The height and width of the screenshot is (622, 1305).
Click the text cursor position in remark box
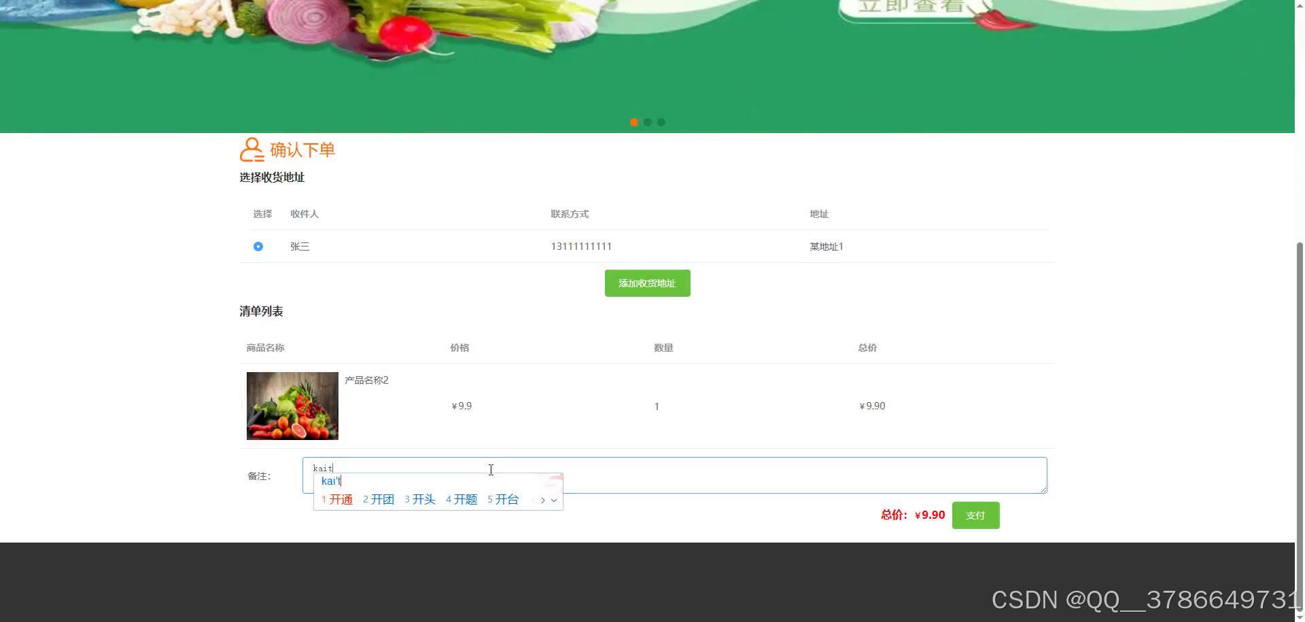click(x=491, y=470)
